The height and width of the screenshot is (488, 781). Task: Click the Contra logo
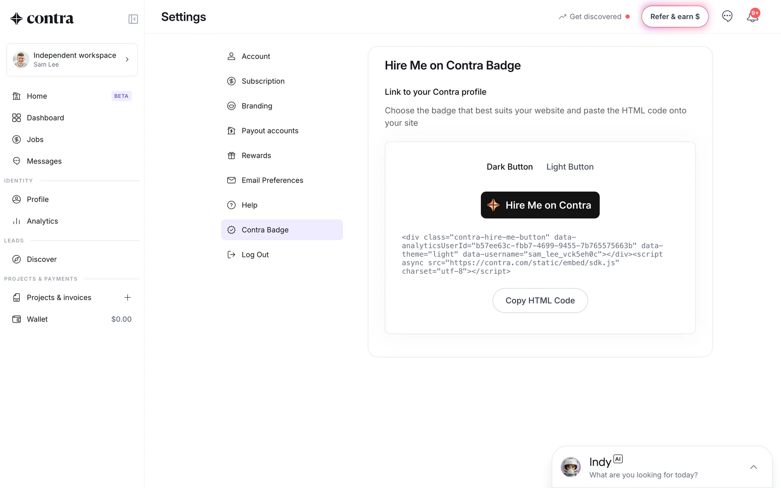[x=42, y=18]
